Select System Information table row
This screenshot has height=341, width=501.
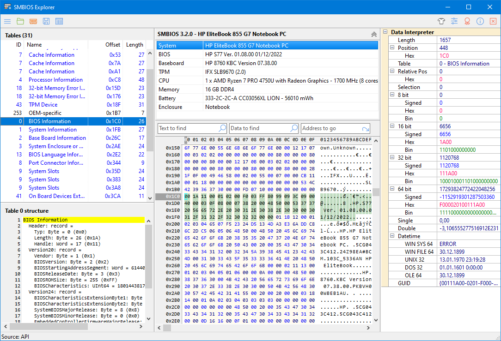[73, 130]
